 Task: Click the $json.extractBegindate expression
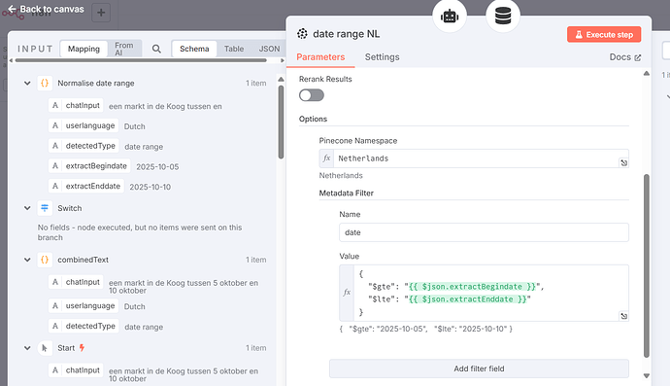point(472,287)
